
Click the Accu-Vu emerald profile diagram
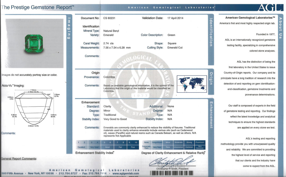pyautogui.click(x=34, y=107)
